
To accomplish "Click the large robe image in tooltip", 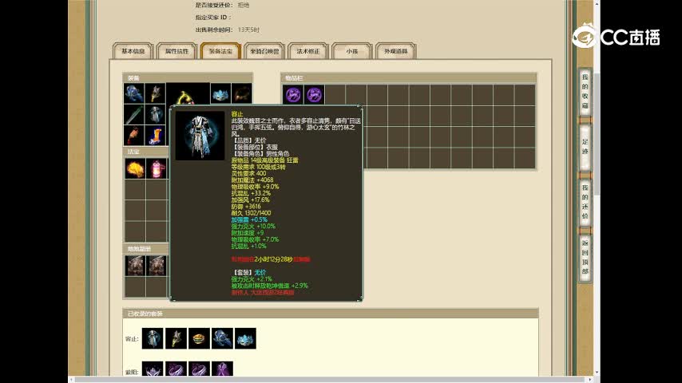I will click(x=200, y=136).
